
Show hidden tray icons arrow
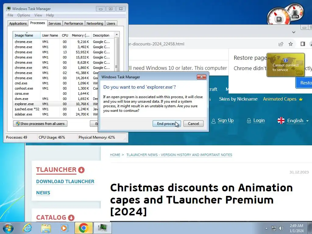click(x=266, y=228)
